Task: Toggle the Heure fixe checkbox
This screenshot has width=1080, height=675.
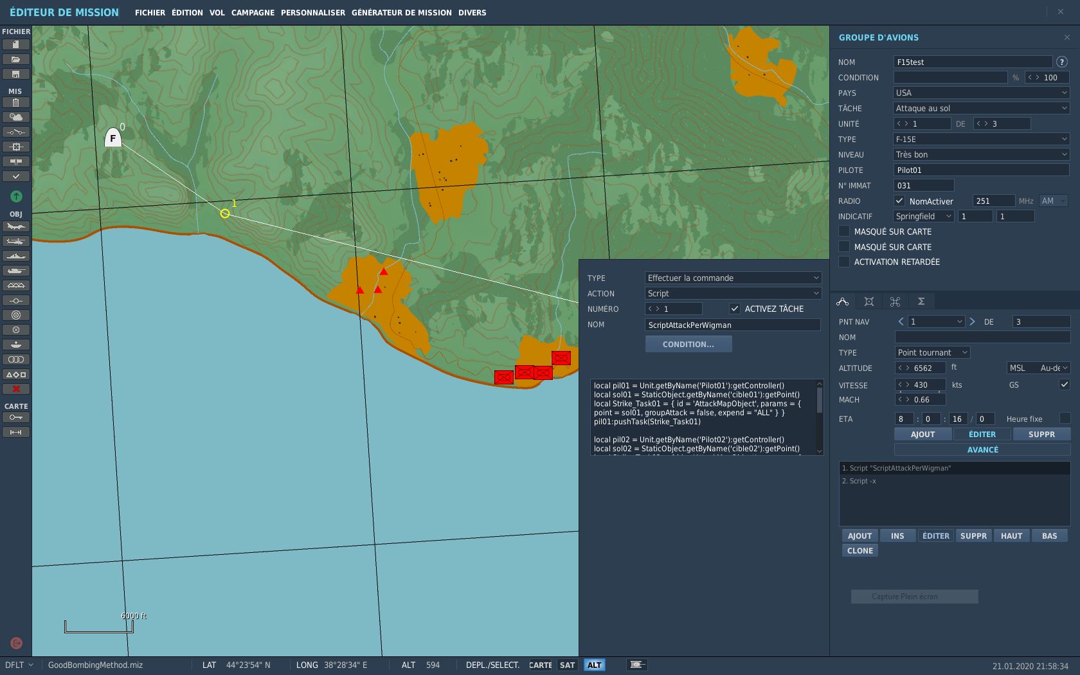Action: click(x=1065, y=419)
